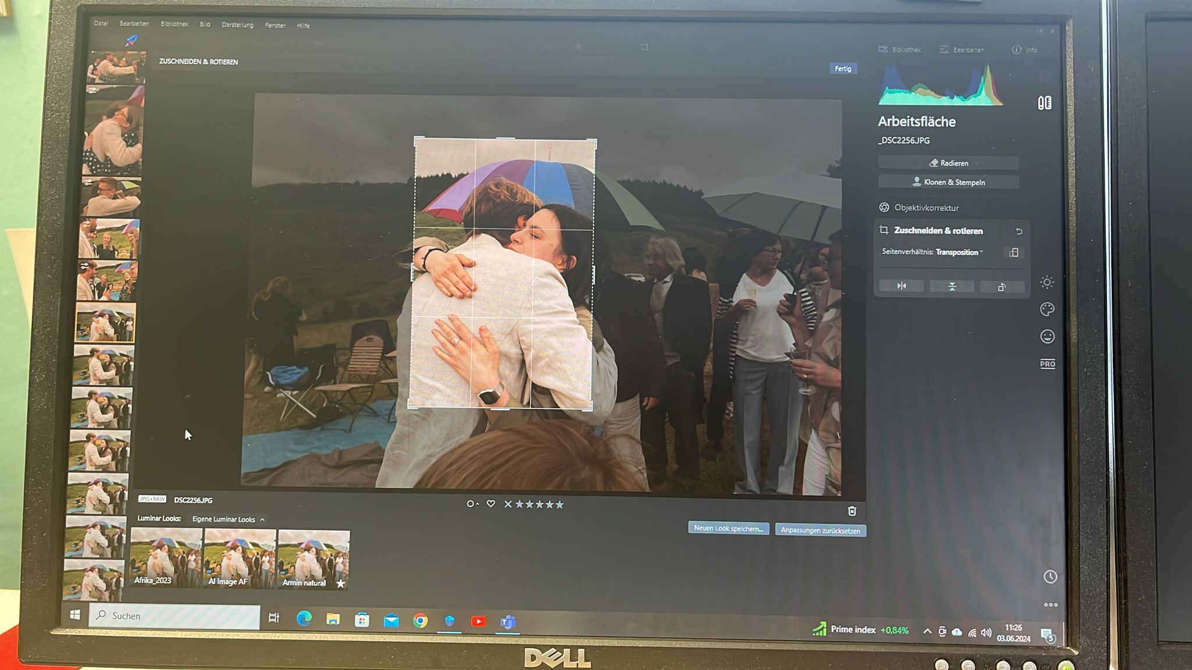
Task: Open the history clock icon
Action: pyautogui.click(x=1050, y=576)
